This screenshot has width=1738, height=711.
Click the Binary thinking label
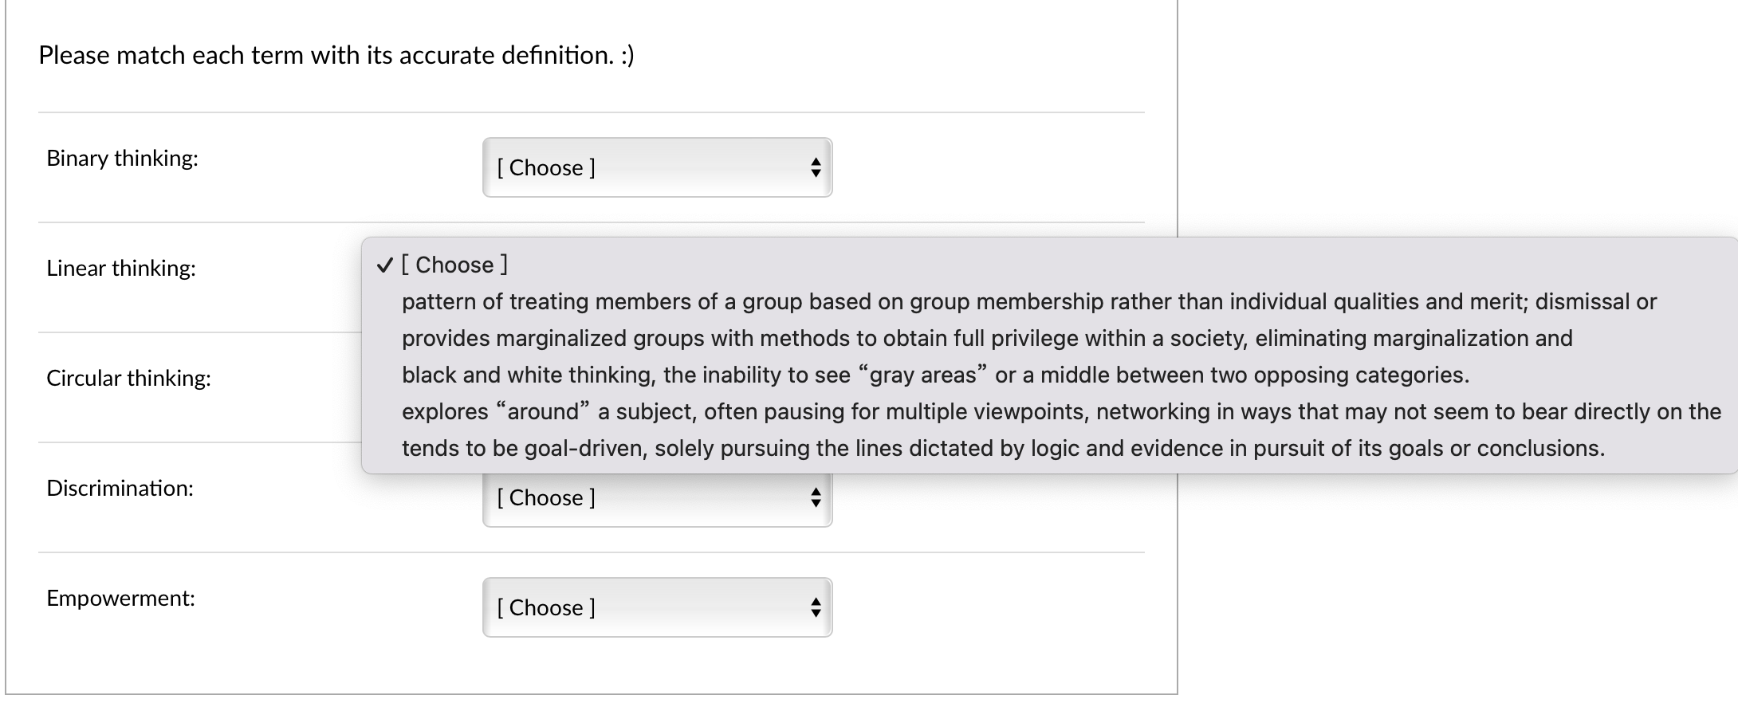pyautogui.click(x=121, y=158)
